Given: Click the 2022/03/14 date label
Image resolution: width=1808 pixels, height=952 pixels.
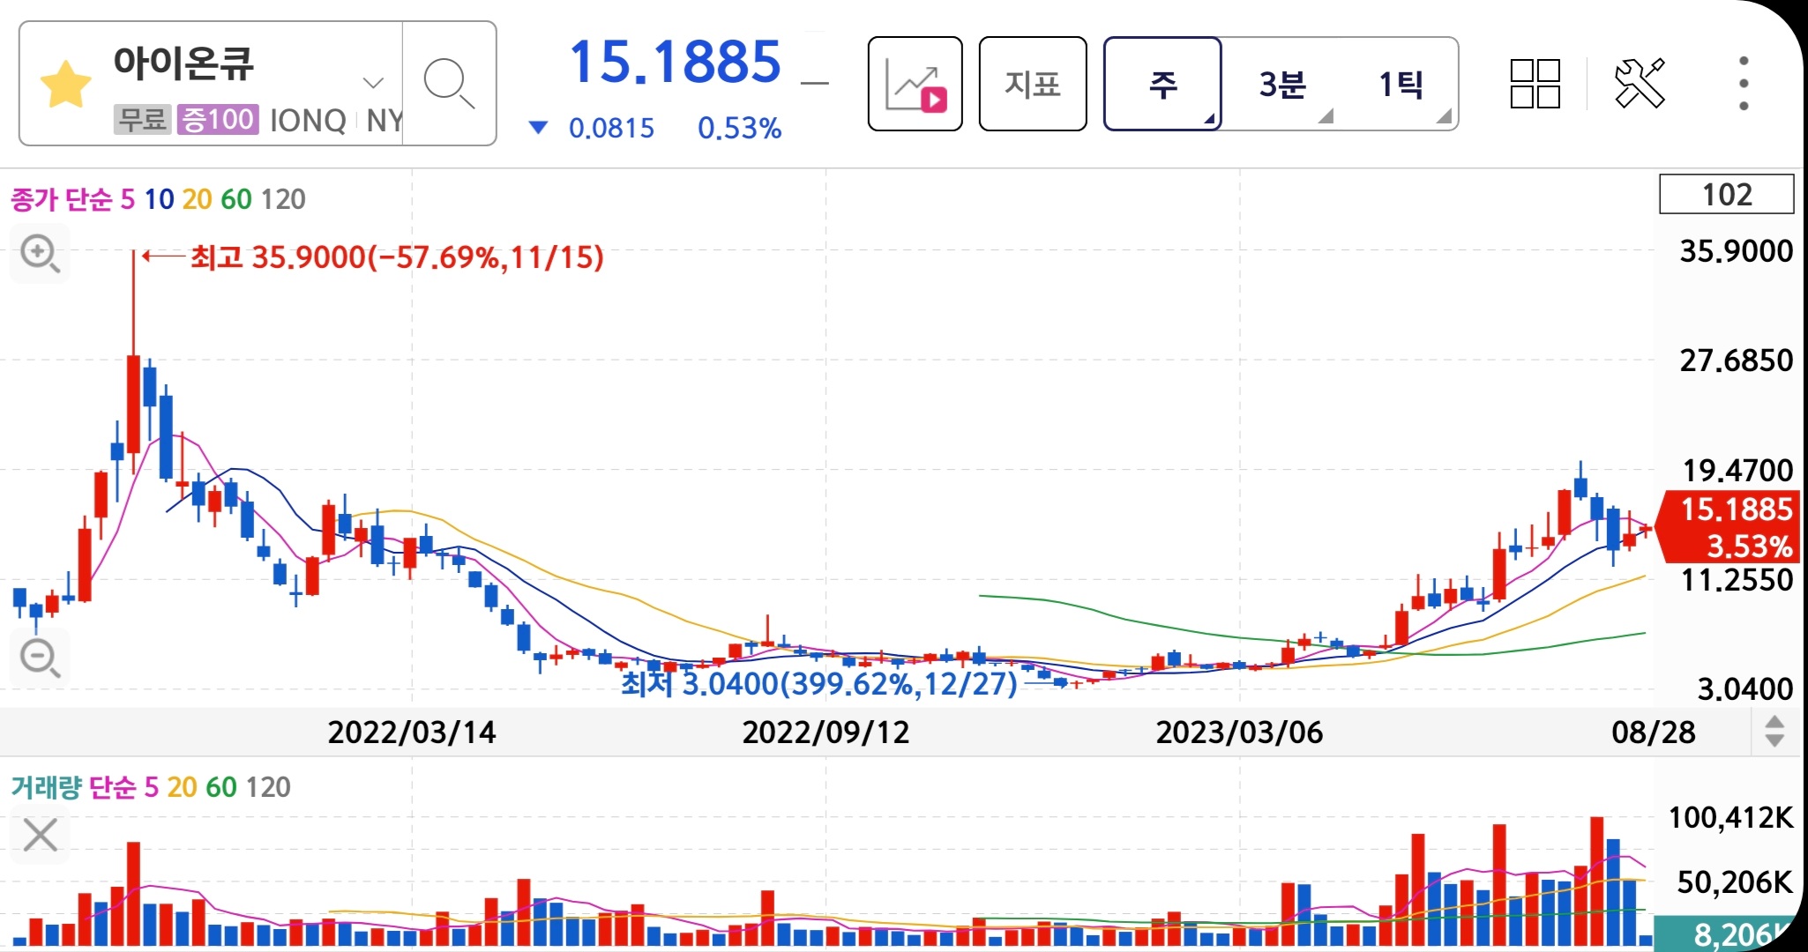Looking at the screenshot, I should (412, 733).
